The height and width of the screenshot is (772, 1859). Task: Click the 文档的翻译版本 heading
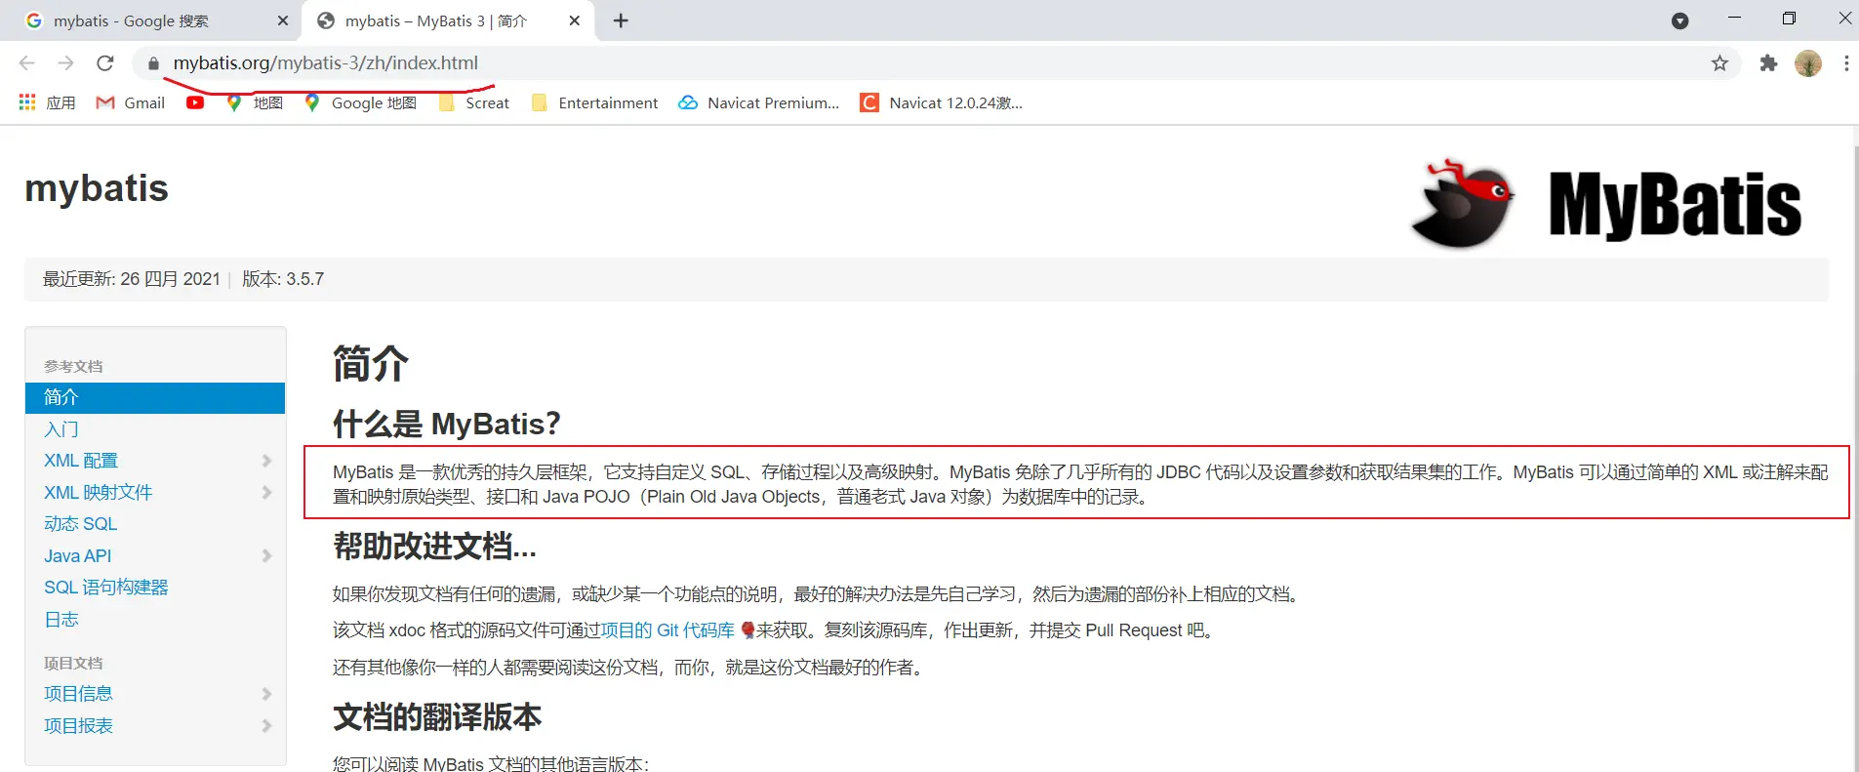click(437, 717)
